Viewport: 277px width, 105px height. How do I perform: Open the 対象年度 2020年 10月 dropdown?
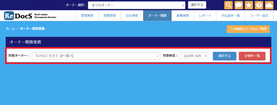[194, 56]
